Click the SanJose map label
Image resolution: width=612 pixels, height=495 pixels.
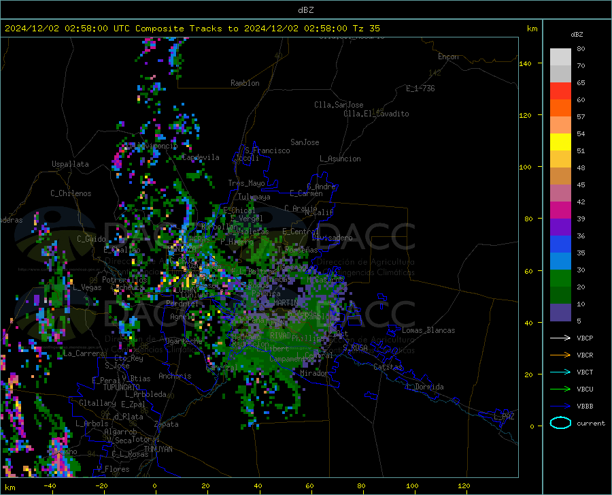(x=305, y=142)
